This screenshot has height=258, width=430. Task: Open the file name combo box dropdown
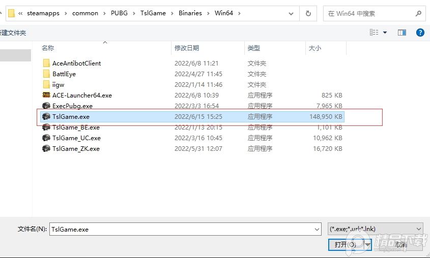317,229
